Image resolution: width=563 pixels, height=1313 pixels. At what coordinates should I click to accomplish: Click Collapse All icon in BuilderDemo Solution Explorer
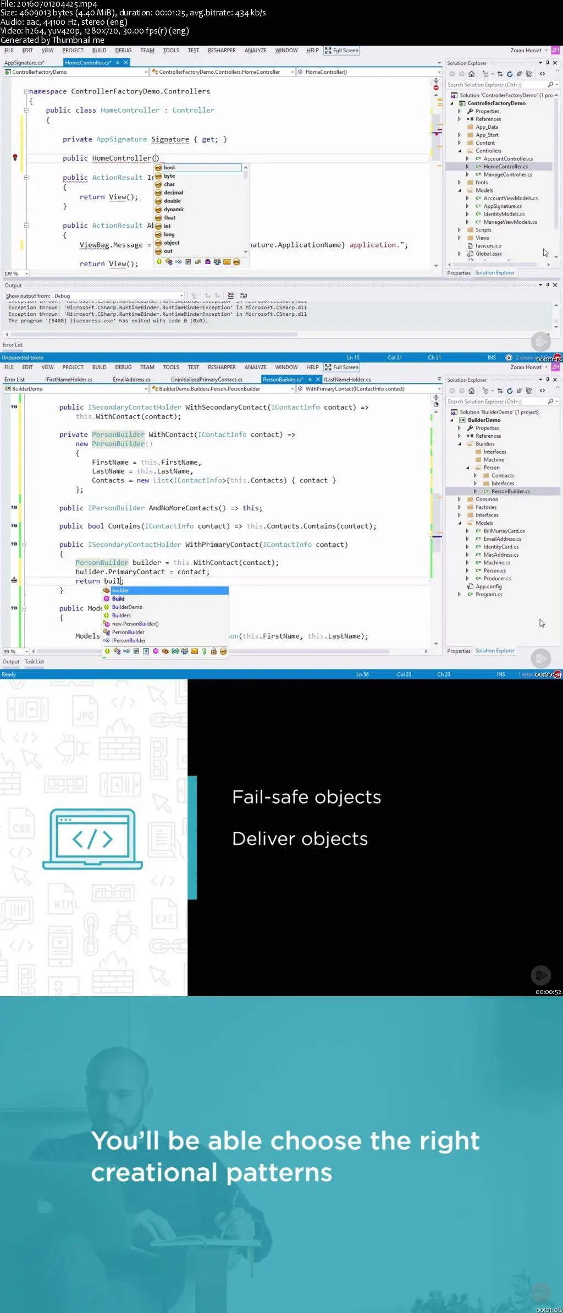pyautogui.click(x=519, y=391)
